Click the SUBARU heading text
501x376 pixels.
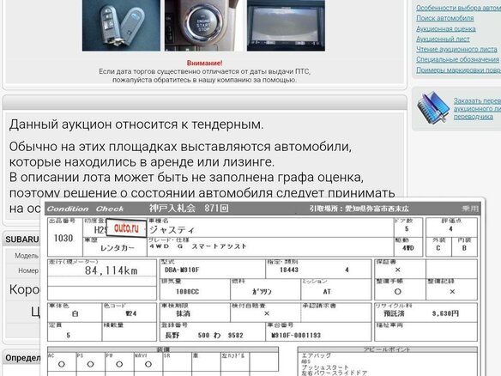click(22, 240)
